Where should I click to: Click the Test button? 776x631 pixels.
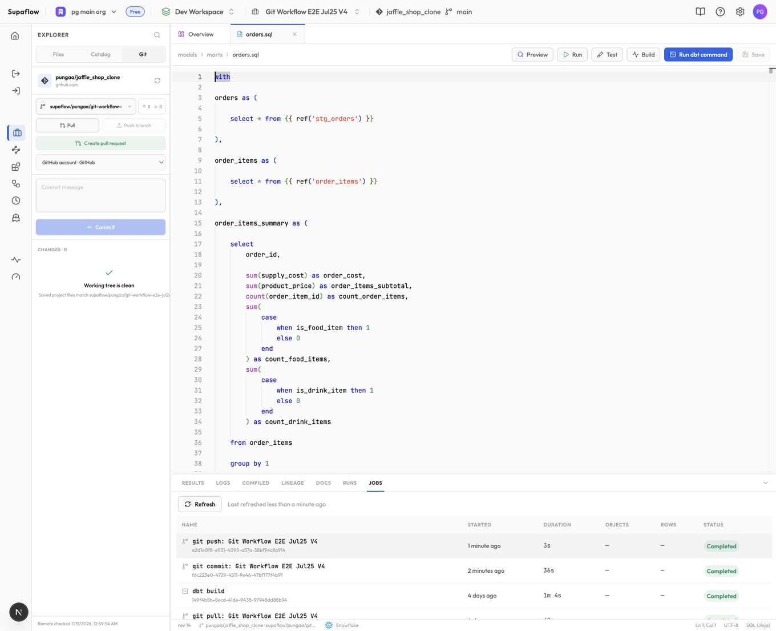point(607,55)
